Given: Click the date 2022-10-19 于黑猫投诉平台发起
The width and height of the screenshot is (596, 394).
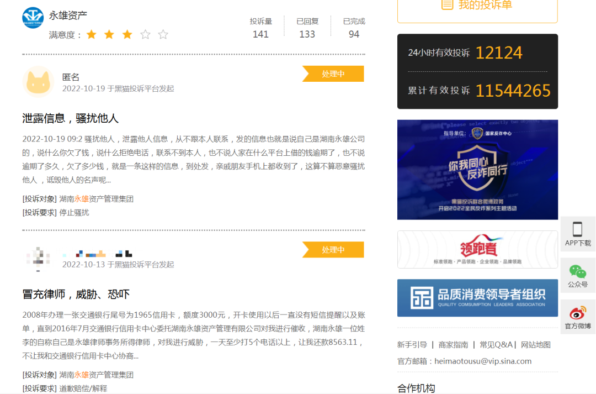Looking at the screenshot, I should 118,89.
